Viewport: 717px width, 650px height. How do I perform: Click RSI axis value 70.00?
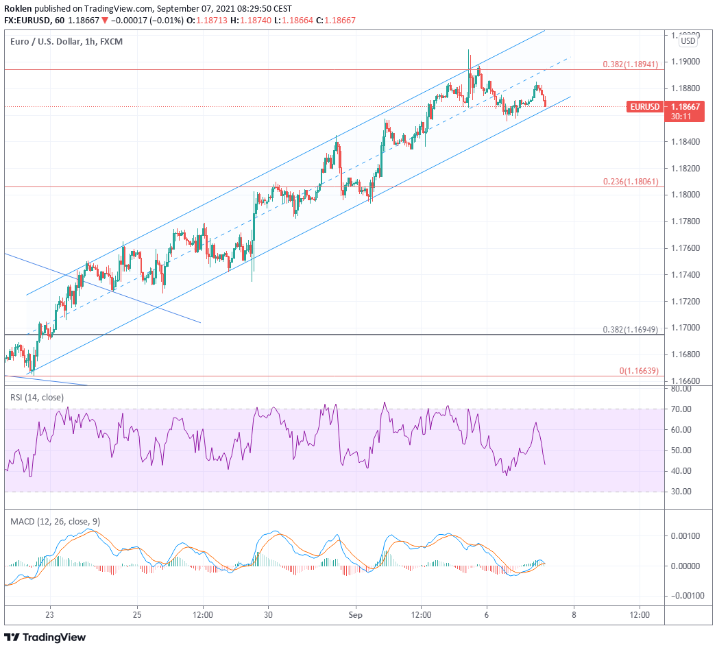click(x=681, y=409)
